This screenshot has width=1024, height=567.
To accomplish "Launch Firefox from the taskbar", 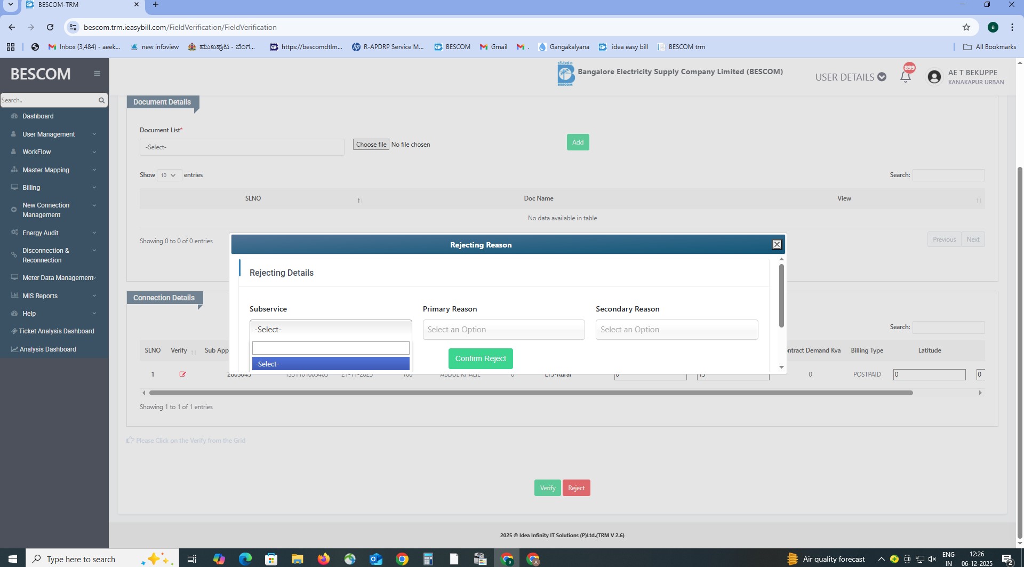I will [x=324, y=558].
